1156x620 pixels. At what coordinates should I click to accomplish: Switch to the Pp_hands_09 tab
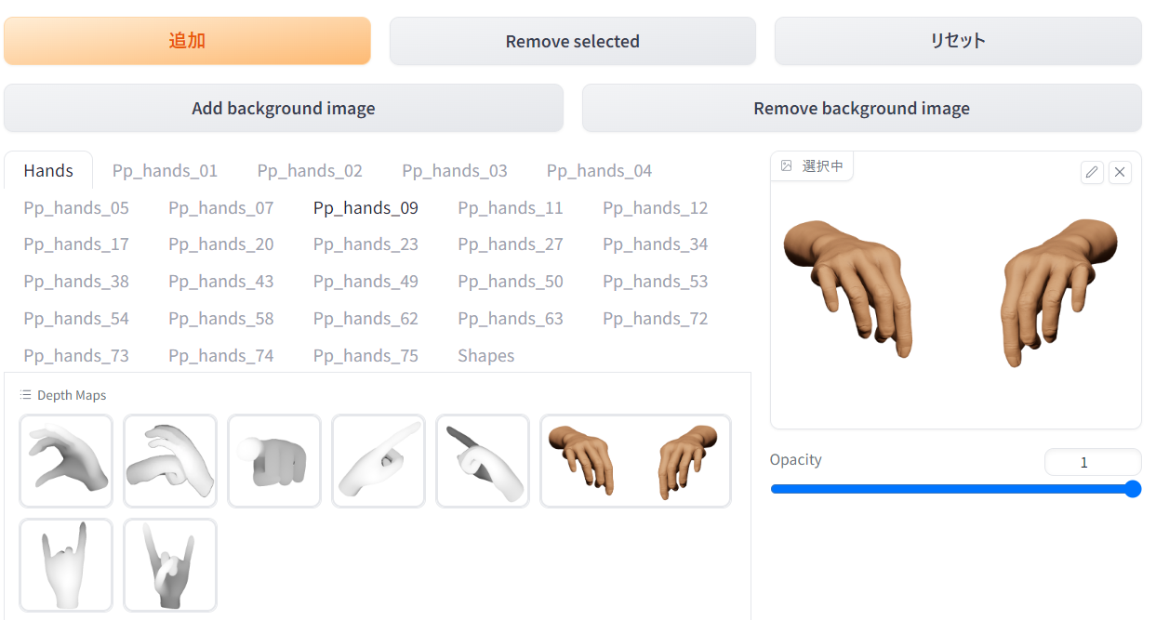[x=365, y=207]
